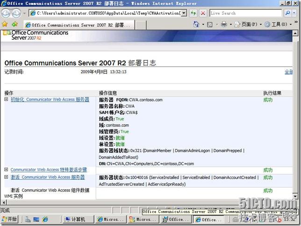This screenshot has width=301, height=226.
Task: Open the Print options dropdown arrow
Action: [231, 25]
